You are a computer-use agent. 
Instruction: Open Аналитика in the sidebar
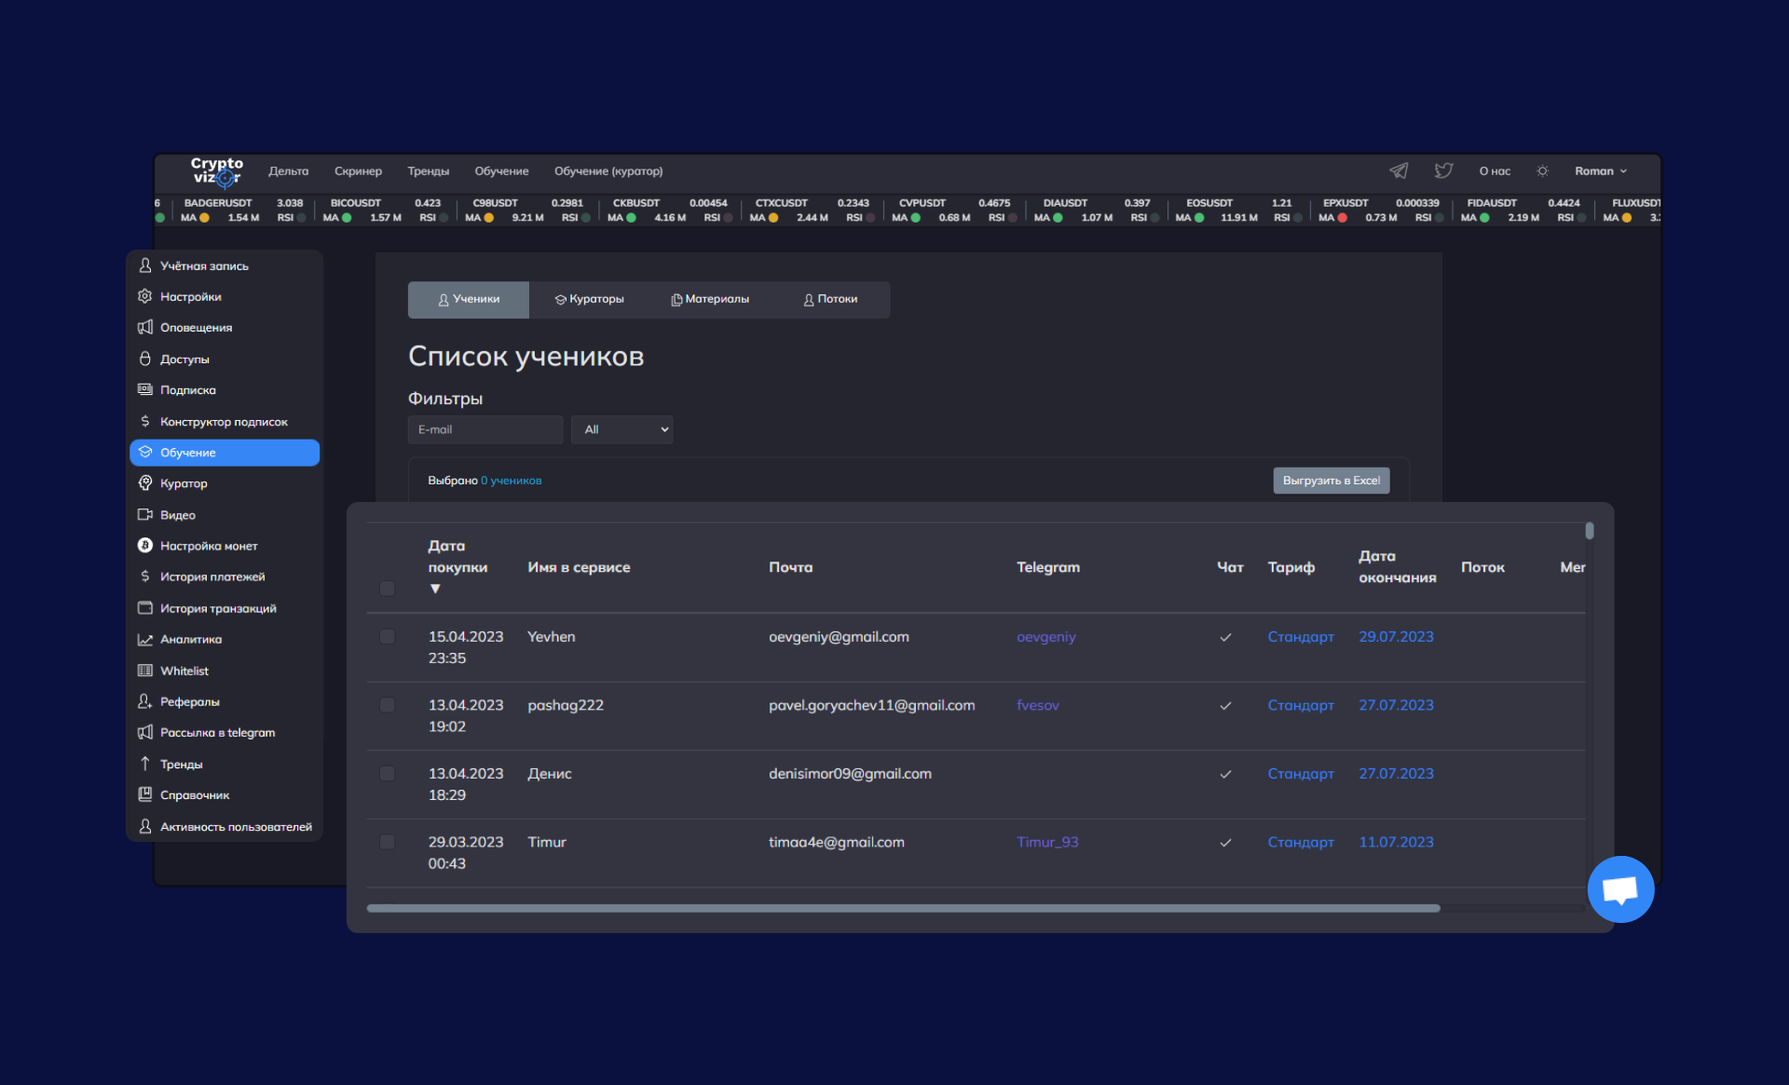(x=190, y=640)
